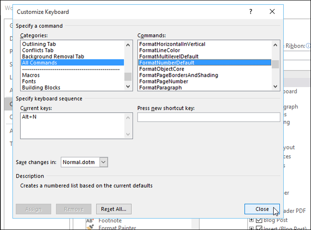
Task: Choose FormatNumberDefault command
Action: (x=205, y=63)
